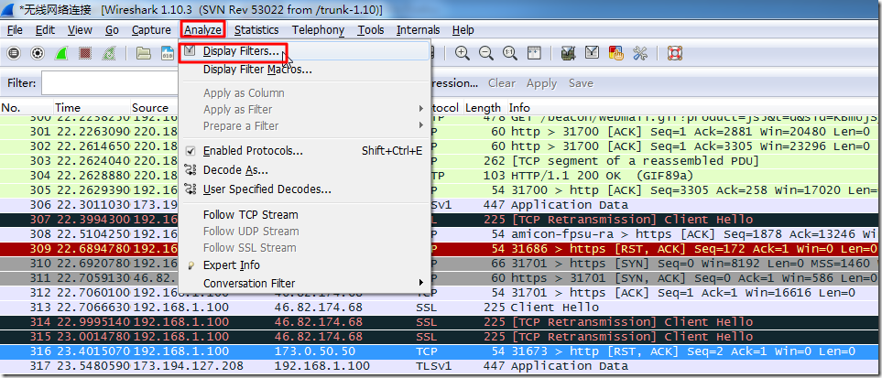Select packet 309 RST, ACK row
The width and height of the screenshot is (882, 378).
441,249
